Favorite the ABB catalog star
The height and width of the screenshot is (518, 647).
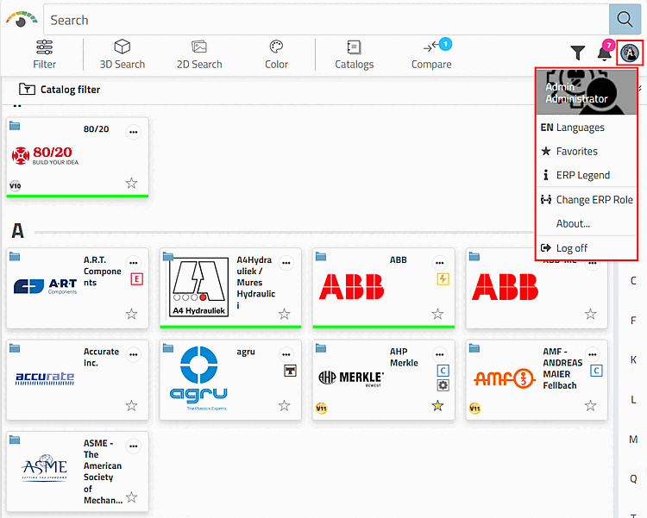pyautogui.click(x=437, y=315)
